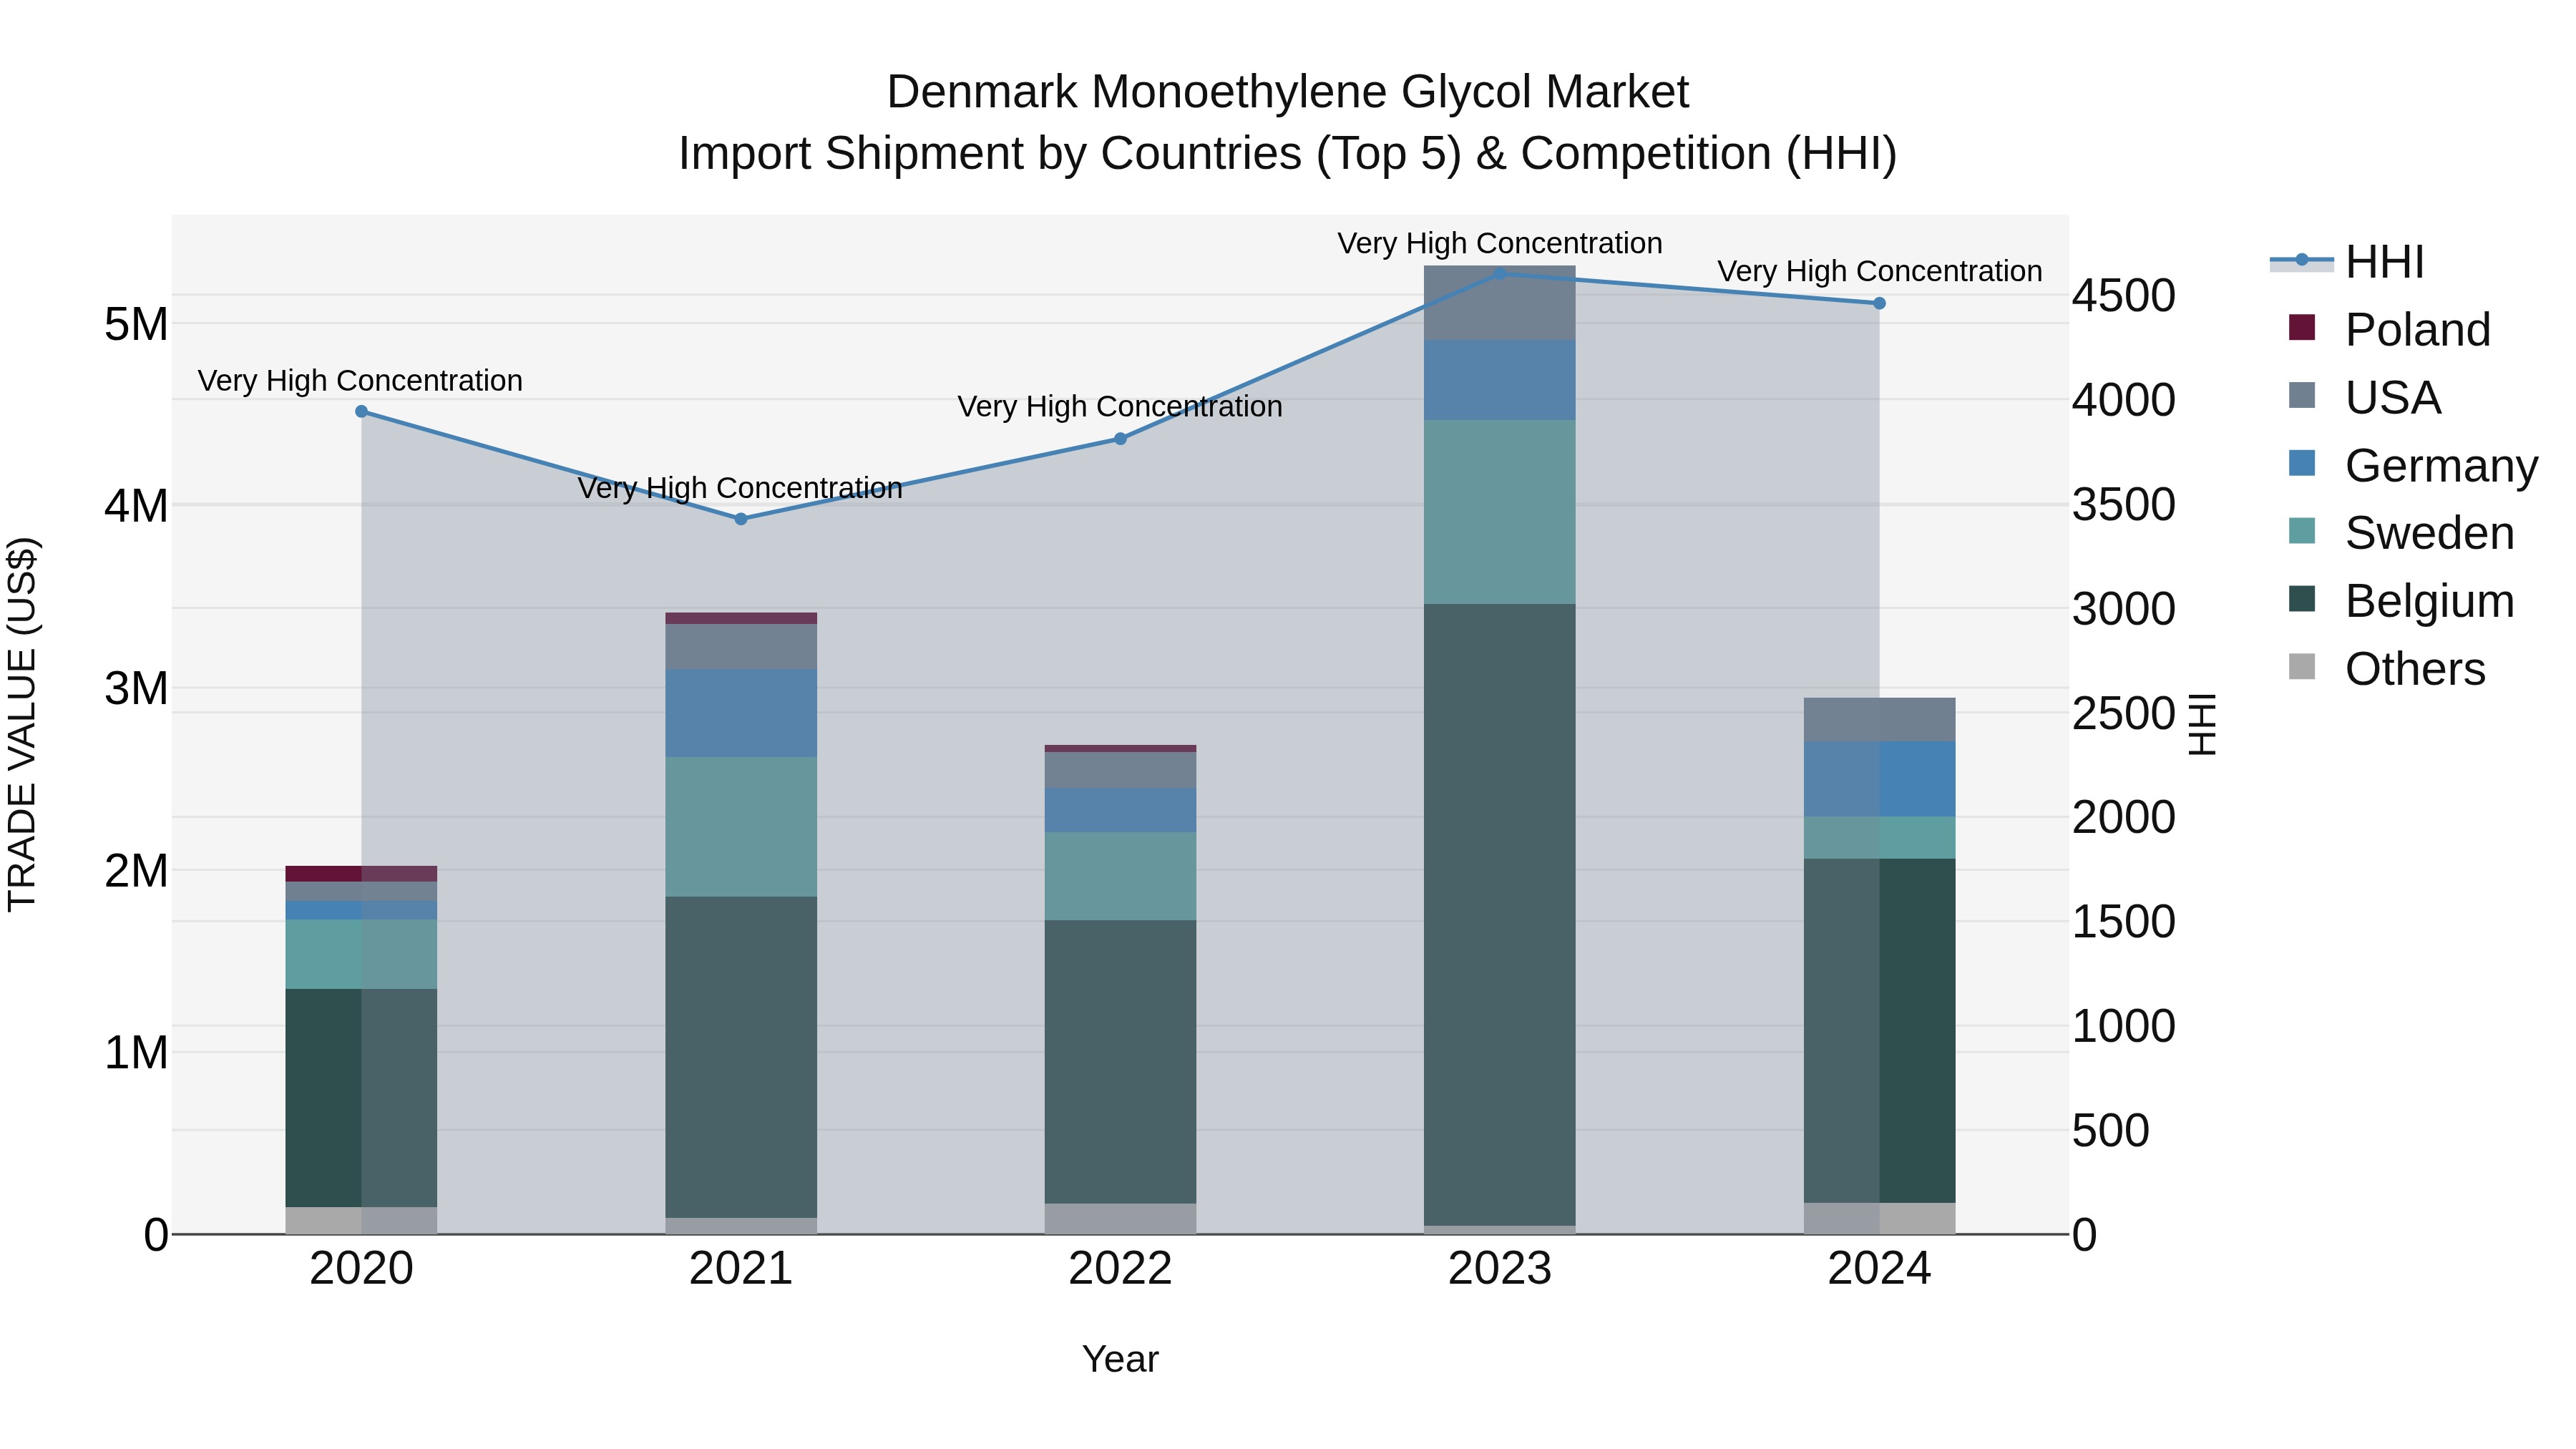This screenshot has width=2576, height=1449.
Task: Select the 2020 HHI data point
Action: click(x=362, y=412)
